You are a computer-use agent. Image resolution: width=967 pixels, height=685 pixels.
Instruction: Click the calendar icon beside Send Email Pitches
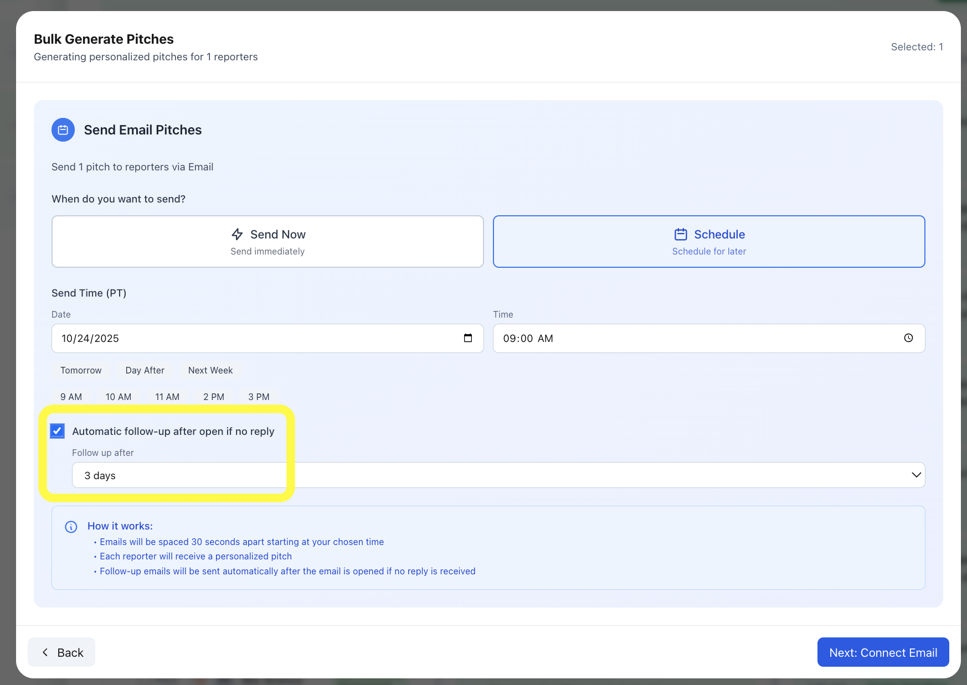(x=63, y=129)
